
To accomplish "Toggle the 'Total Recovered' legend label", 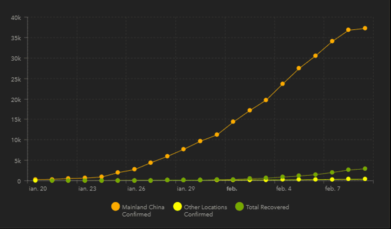I will click(x=267, y=207).
